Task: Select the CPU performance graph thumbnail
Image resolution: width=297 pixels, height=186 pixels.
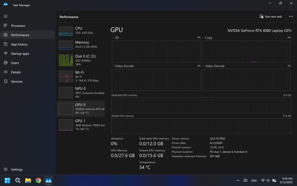Action: [x=66, y=31]
